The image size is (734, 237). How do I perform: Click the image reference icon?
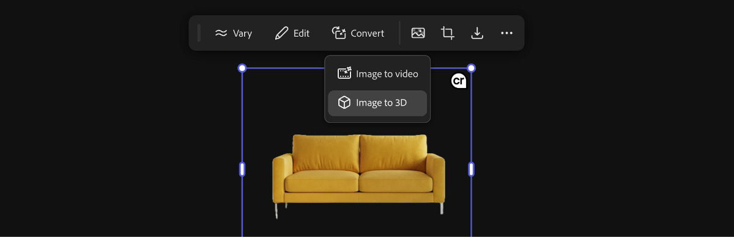click(x=418, y=33)
